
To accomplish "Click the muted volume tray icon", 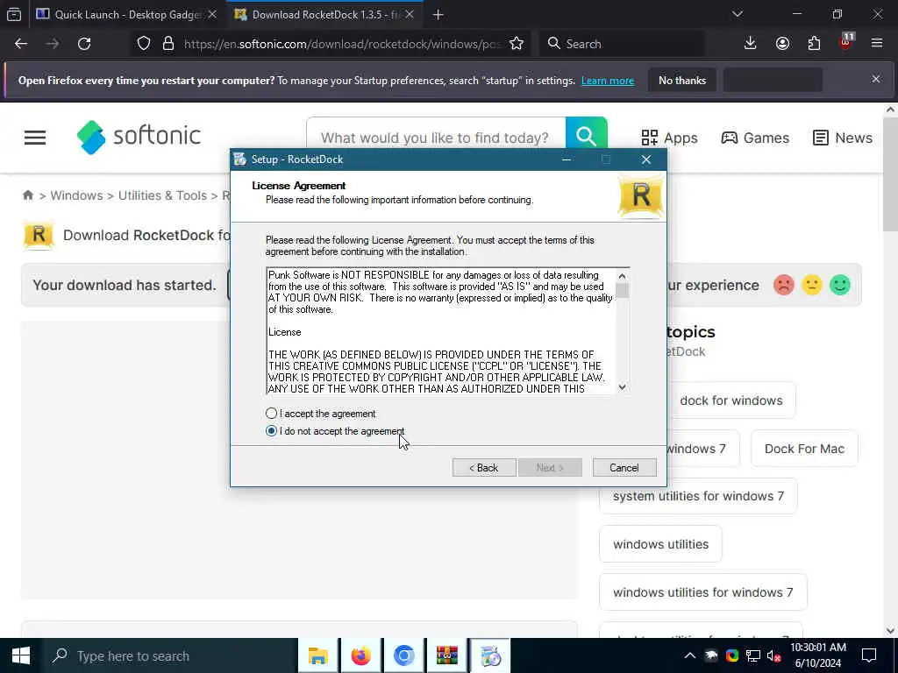I will tap(774, 655).
